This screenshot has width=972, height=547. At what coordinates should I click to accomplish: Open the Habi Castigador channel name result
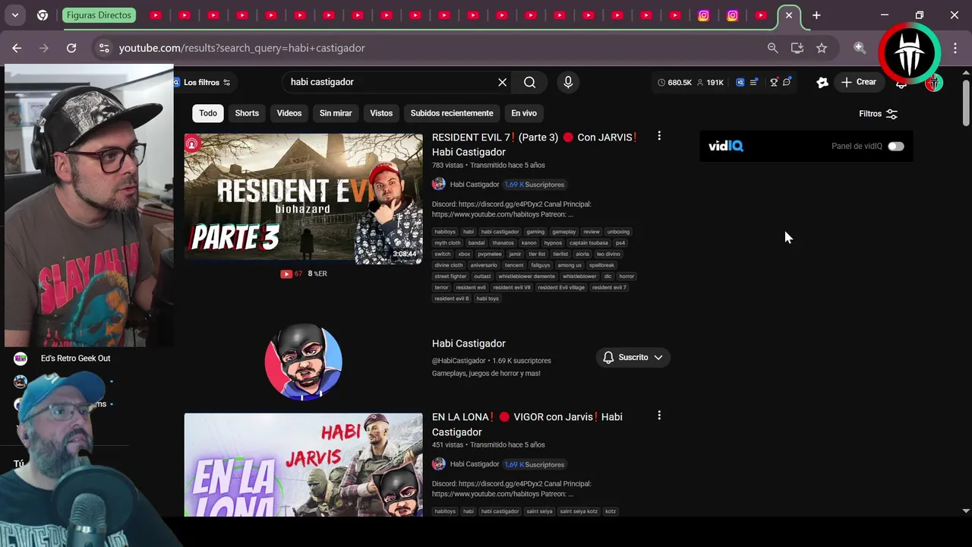coord(469,343)
